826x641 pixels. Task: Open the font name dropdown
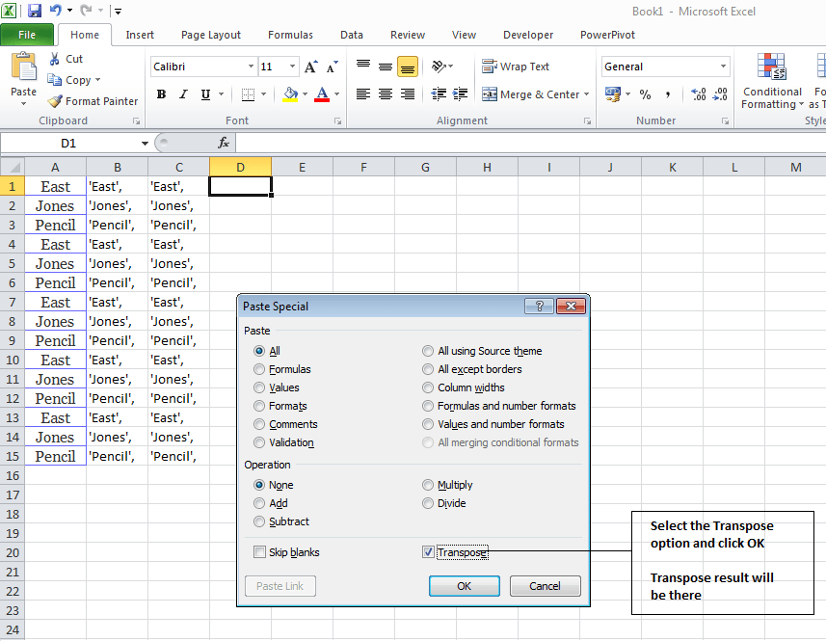point(251,67)
